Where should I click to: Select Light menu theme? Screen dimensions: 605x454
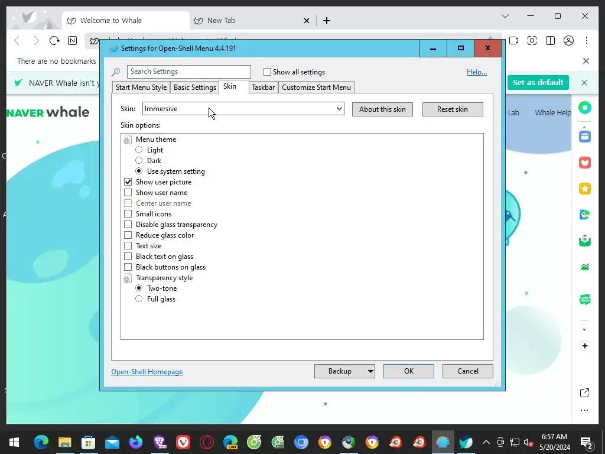coord(139,150)
